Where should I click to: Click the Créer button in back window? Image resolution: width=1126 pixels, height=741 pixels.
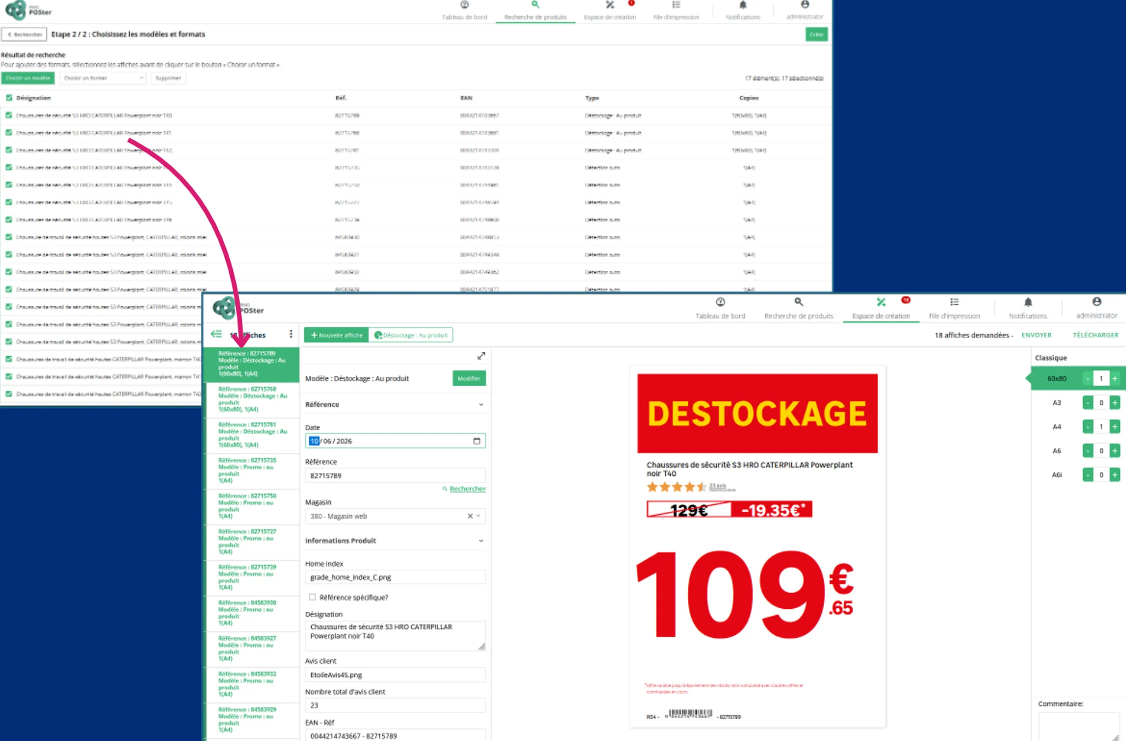tap(816, 35)
